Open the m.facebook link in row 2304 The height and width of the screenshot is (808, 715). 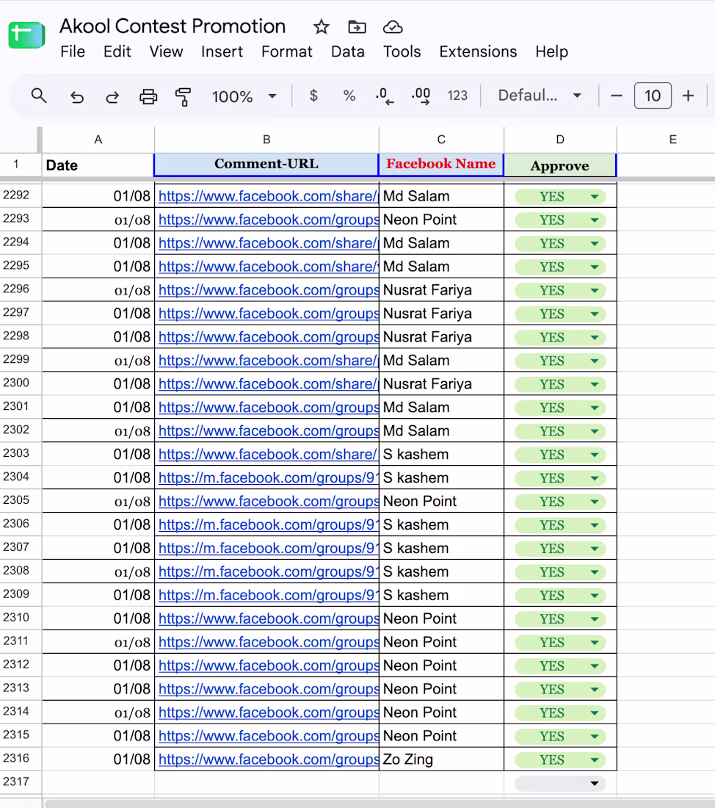[269, 477]
